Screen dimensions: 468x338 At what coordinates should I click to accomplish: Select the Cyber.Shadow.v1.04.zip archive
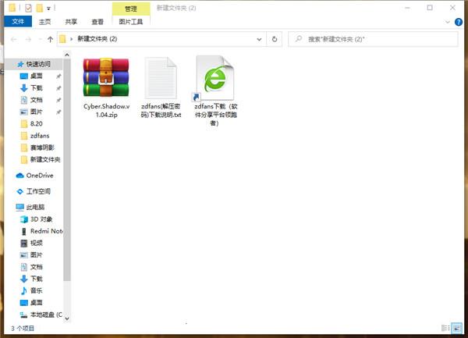coord(106,87)
